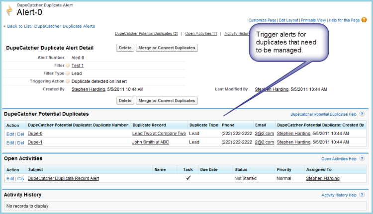
Task: Click the Merge or Convert Duplicates button below Created By
Action: point(167,100)
